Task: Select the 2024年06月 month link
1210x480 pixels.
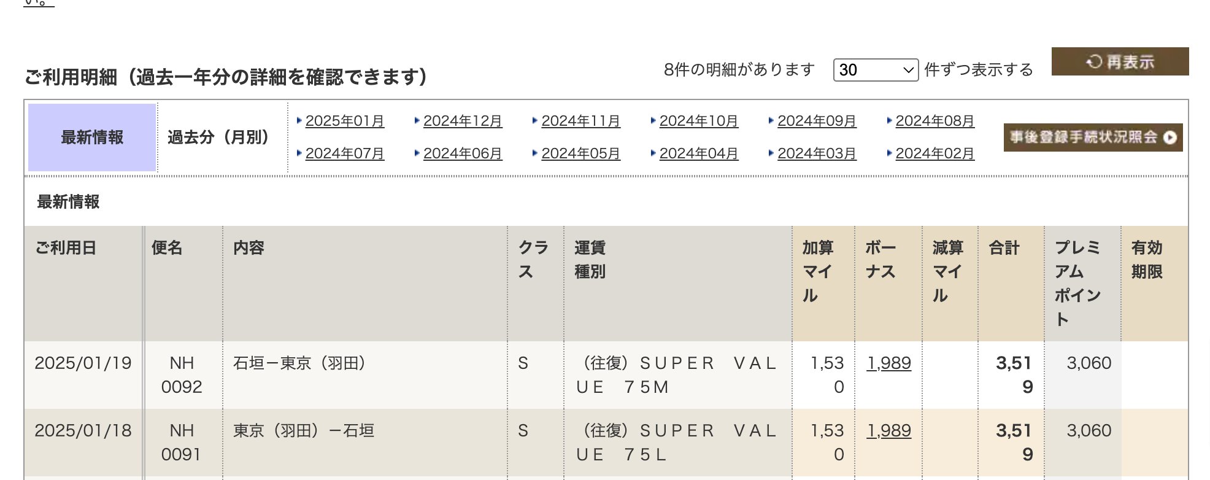Action: point(463,153)
